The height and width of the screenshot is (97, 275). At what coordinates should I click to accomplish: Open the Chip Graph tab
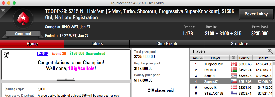[x=167, y=43]
